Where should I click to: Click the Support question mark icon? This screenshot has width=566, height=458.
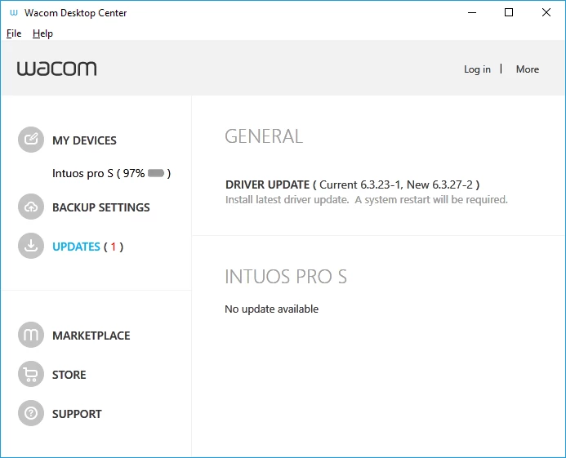[x=31, y=413]
